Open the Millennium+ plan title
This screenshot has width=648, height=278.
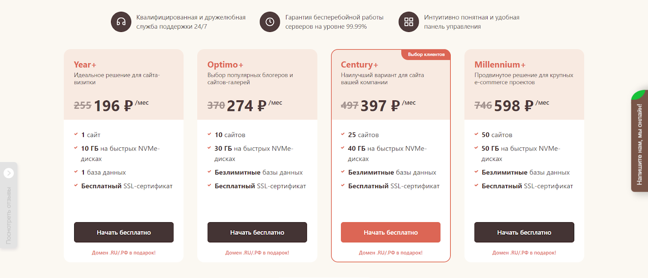tap(500, 65)
